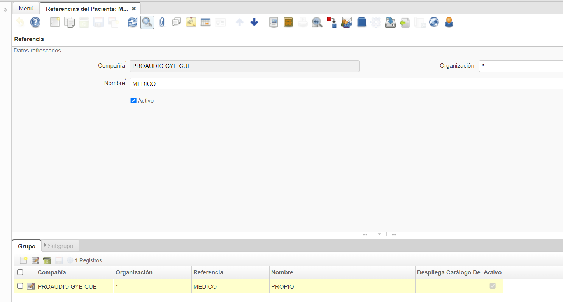Viewport: 563px width, 302px height.
Task: Open the user silhouette icon in toolbar
Action: click(x=449, y=23)
